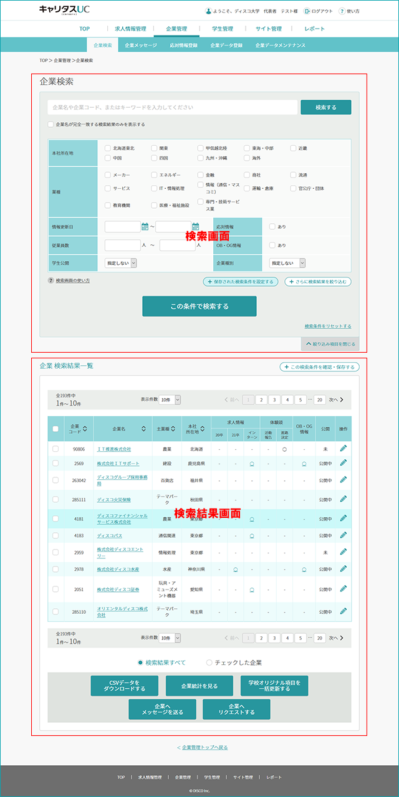Sort results by 企業名 column arrows
Image resolution: width=399 pixels, height=797 pixels.
pos(143,429)
